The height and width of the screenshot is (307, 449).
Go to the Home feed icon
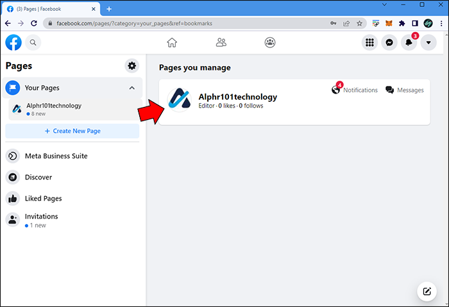pos(172,43)
